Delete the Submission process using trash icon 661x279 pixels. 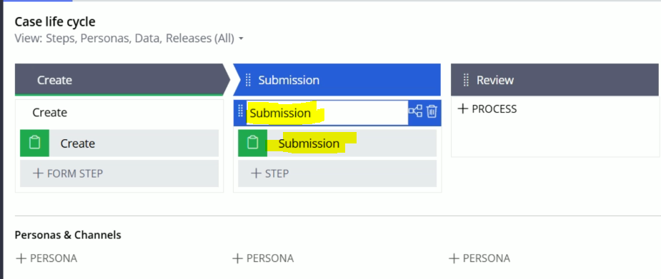tap(432, 112)
